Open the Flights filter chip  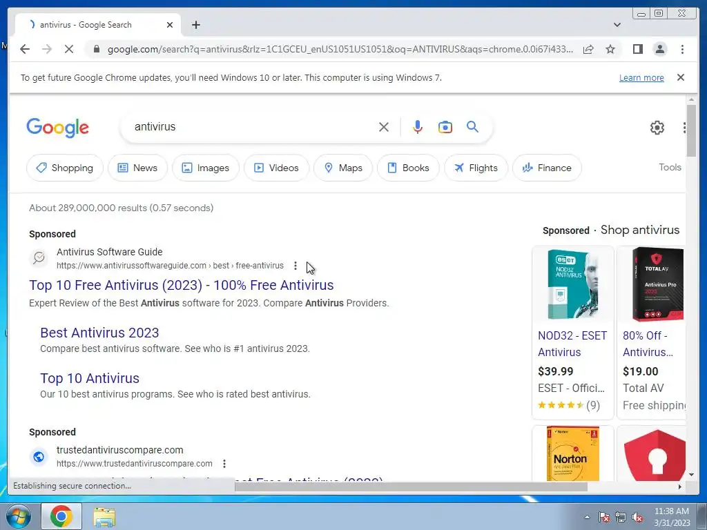tap(476, 168)
